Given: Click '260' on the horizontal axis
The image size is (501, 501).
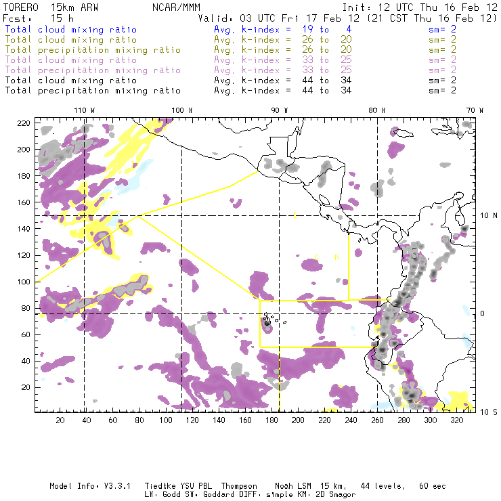Looking at the screenshot, I should [x=377, y=420].
